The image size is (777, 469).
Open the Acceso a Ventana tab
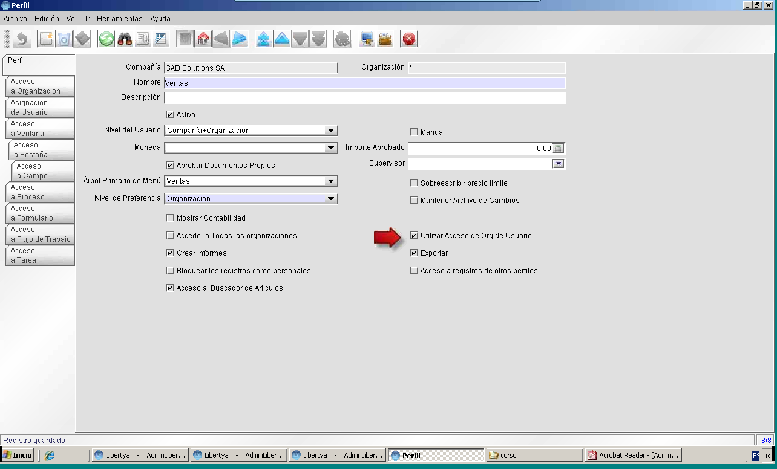[x=39, y=129]
